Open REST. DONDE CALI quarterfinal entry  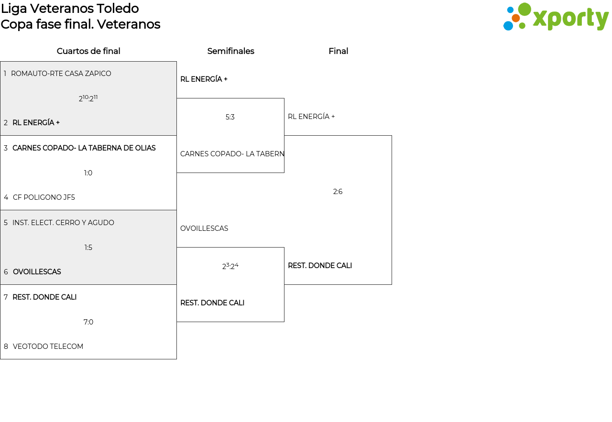pos(44,297)
